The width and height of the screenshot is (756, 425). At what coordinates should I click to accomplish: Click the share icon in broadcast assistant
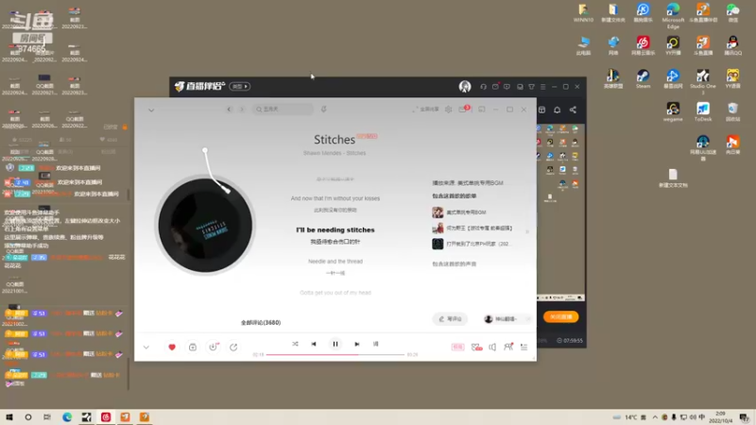point(573,110)
